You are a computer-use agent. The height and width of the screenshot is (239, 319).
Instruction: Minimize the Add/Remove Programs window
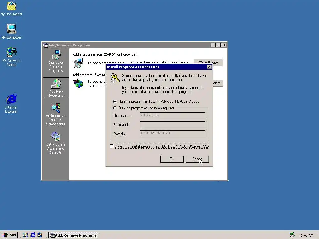[213, 45]
